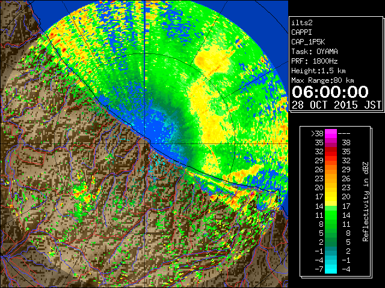
Task: Select the "28 OCT 2015 JST" date
Action: tap(337, 105)
